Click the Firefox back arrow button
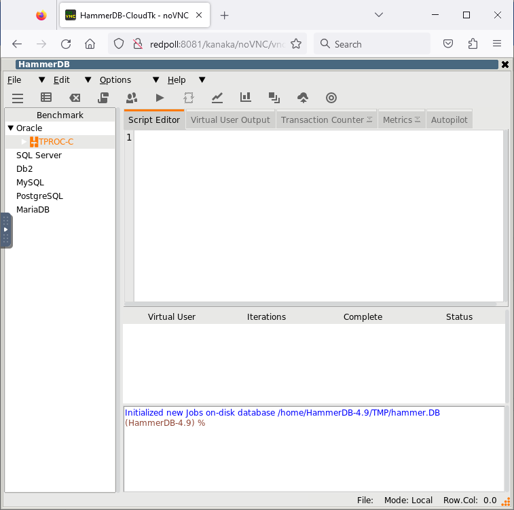The height and width of the screenshot is (510, 514). (x=17, y=44)
